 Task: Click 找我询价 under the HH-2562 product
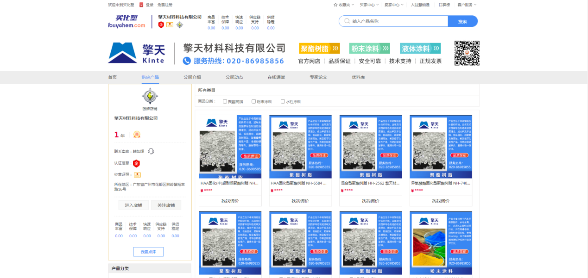click(371, 201)
